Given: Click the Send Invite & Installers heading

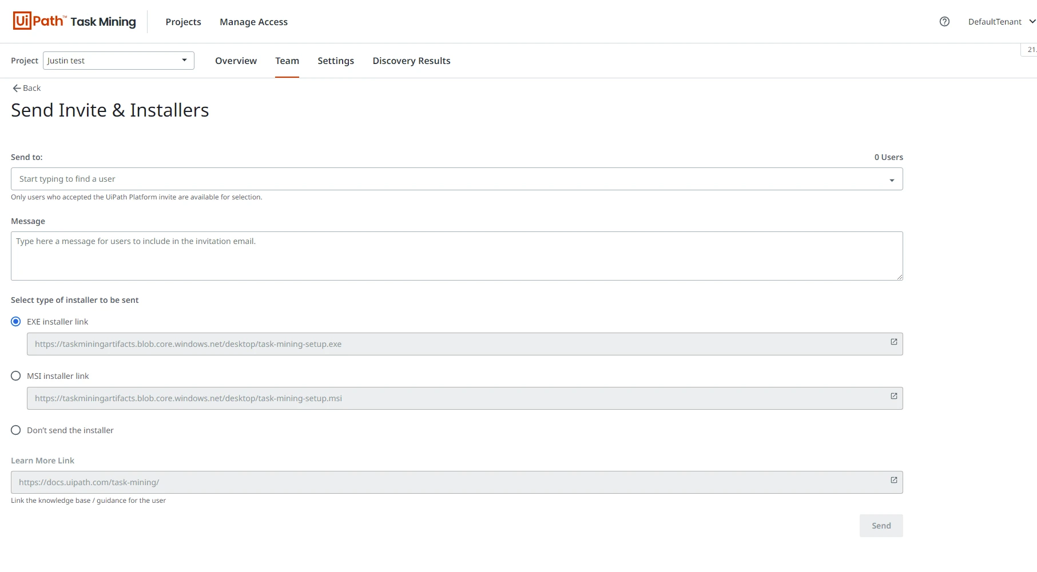Looking at the screenshot, I should click(x=110, y=110).
